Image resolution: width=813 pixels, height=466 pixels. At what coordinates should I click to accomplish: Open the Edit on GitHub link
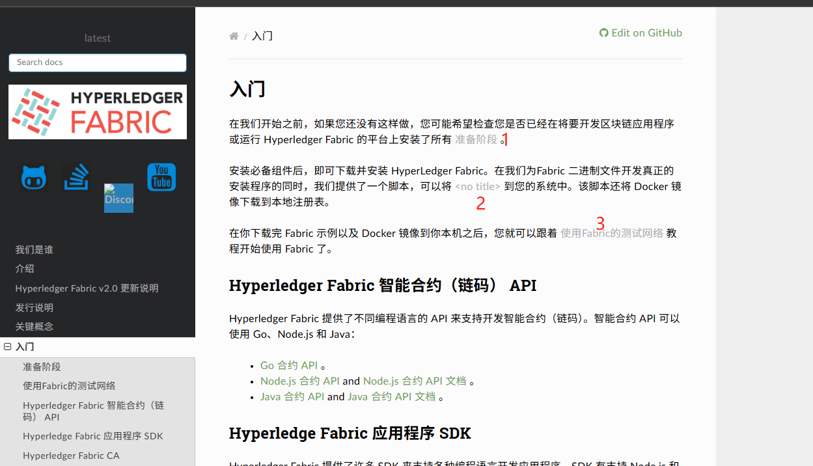[x=641, y=33]
